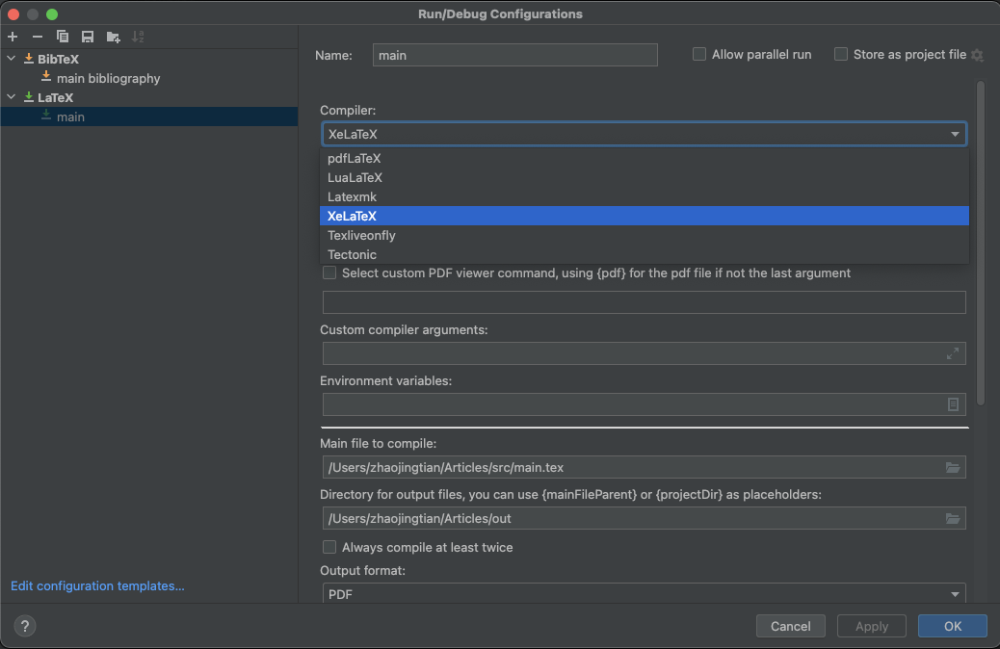
Task: Choose Tectonic from the compiler list
Action: point(645,254)
